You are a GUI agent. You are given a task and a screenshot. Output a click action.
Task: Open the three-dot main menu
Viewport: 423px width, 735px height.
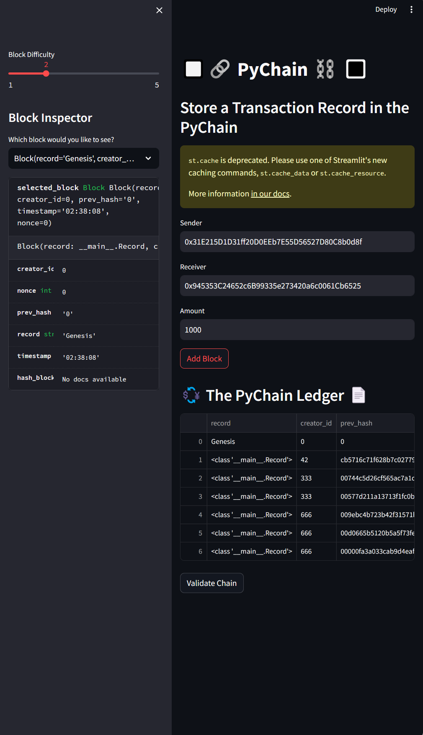[411, 9]
